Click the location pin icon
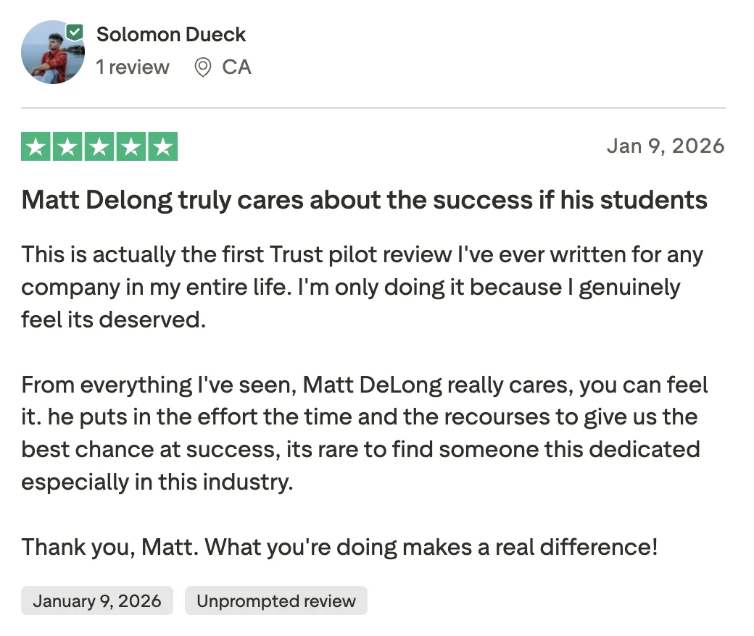Screen dimensions: 754x636 pos(203,67)
